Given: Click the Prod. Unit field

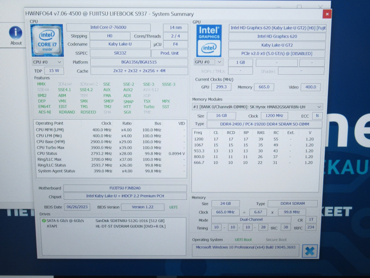Looking at the screenshot, I should coord(169,53).
